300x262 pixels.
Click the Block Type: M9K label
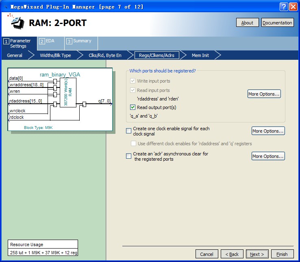38,128
